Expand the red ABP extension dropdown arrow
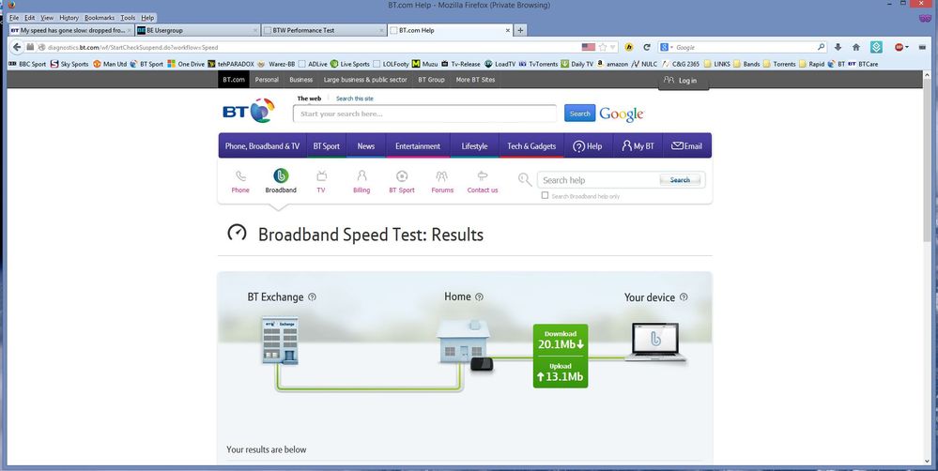 pyautogui.click(x=907, y=47)
